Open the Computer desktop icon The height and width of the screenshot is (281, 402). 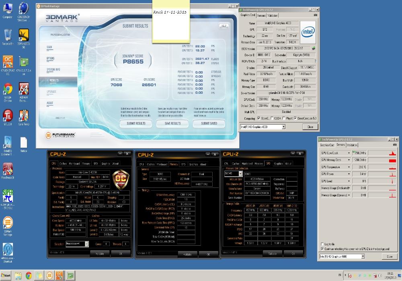click(7, 10)
